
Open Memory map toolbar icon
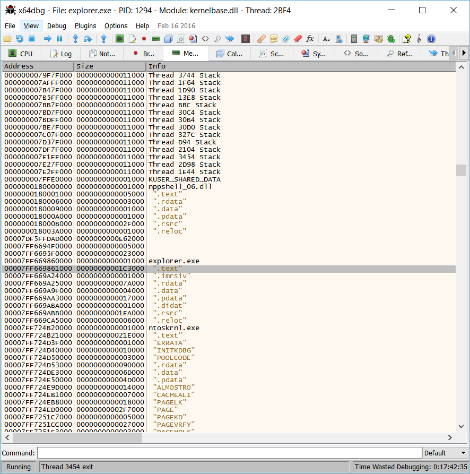[x=156, y=39]
